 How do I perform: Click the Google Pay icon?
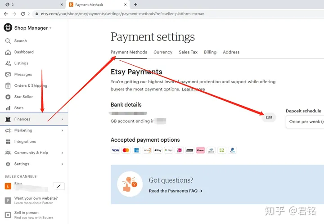coord(168,150)
